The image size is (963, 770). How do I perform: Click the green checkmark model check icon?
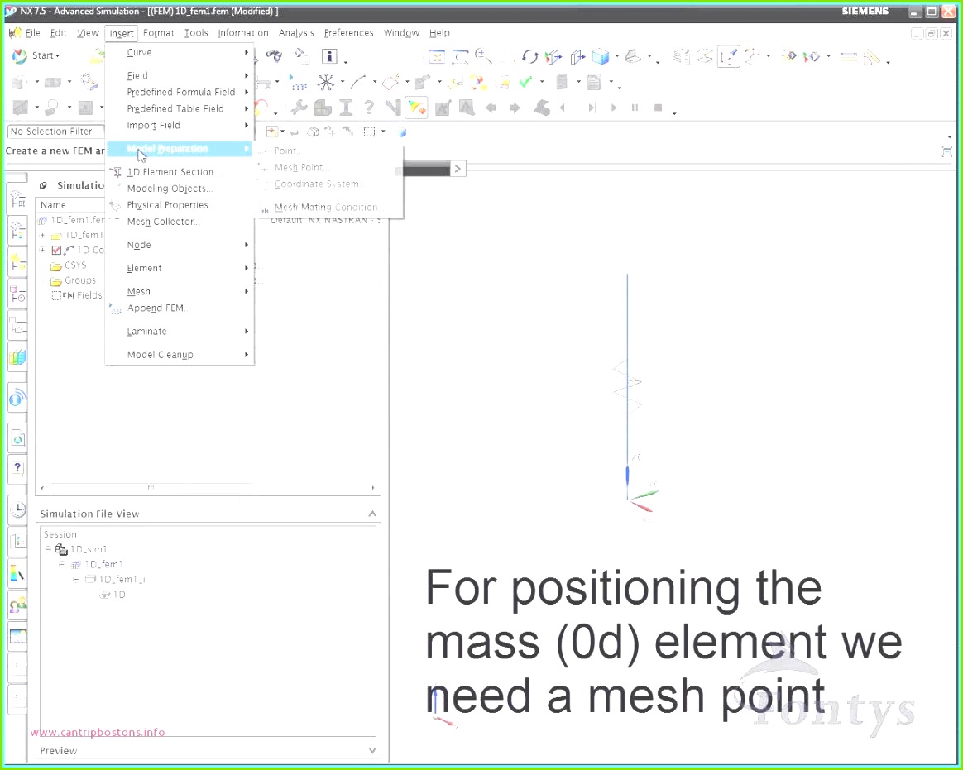coord(525,82)
